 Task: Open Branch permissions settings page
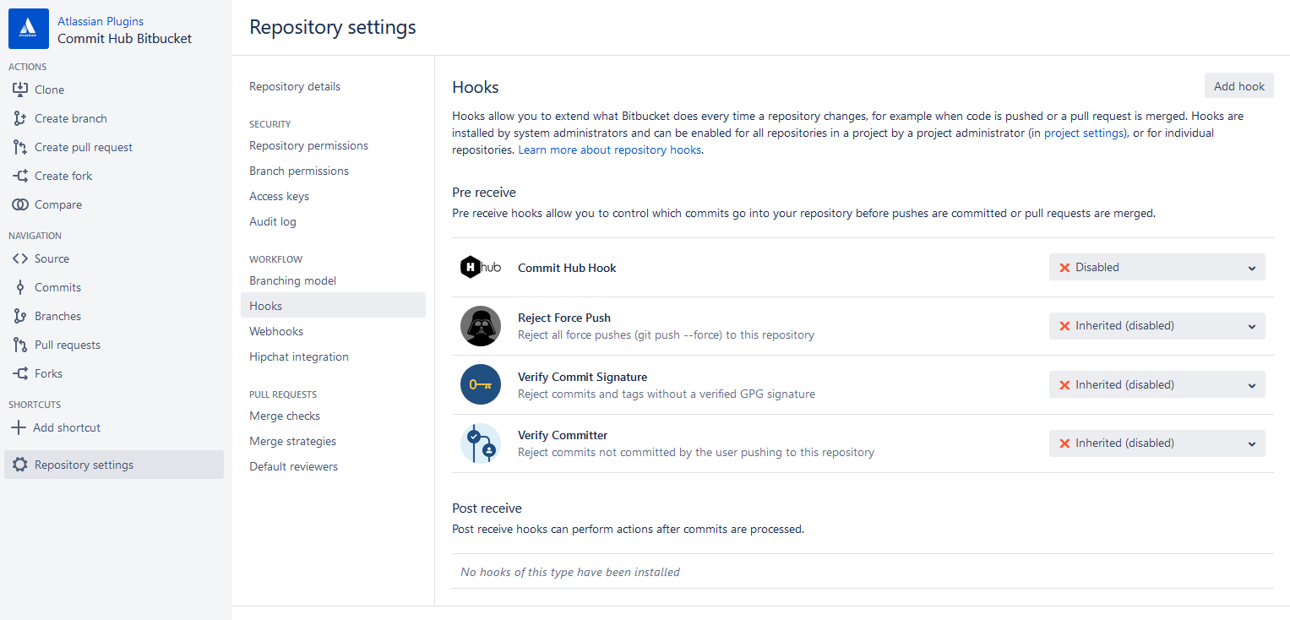click(299, 171)
